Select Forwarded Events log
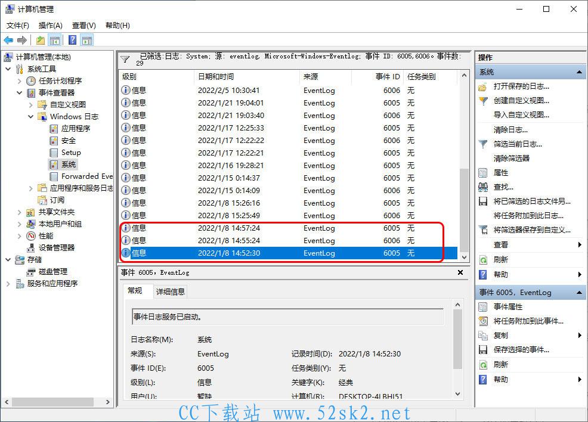The height and width of the screenshot is (422, 588). click(86, 176)
